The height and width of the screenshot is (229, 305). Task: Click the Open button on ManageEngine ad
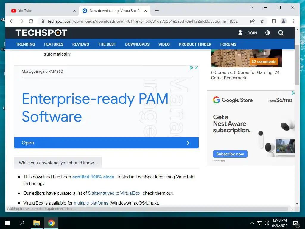[x=106, y=143]
